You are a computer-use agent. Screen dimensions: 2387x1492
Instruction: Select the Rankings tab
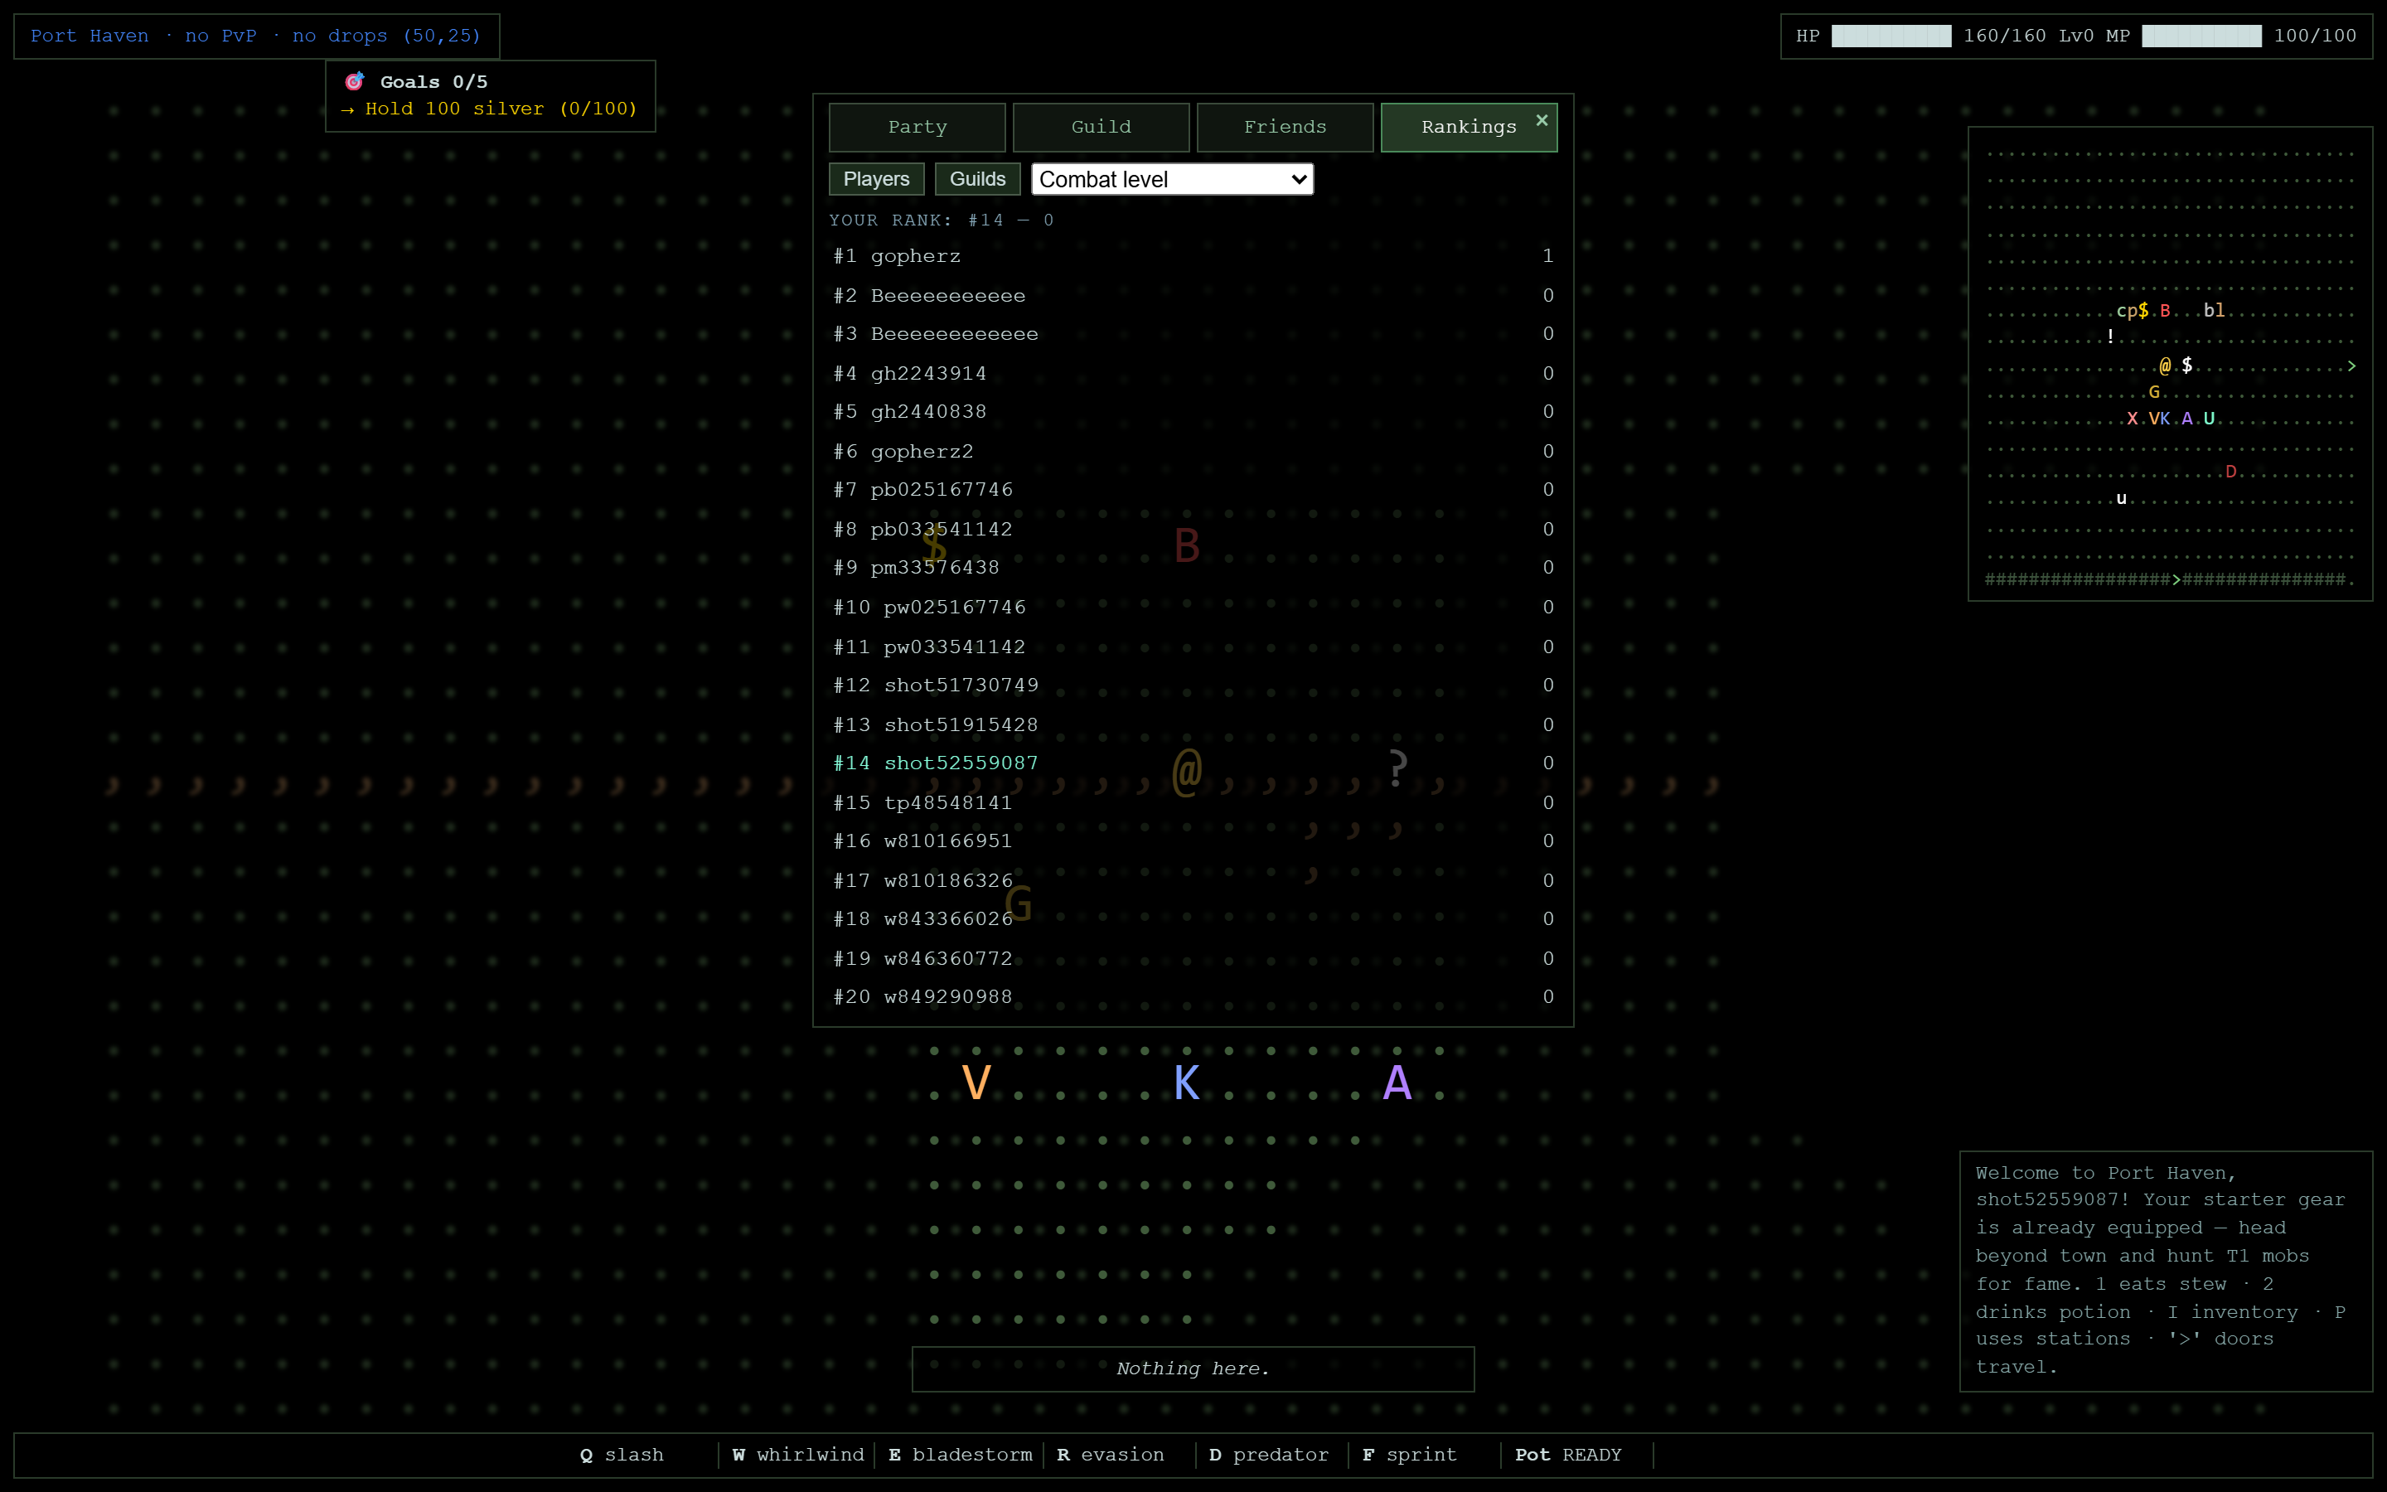point(1469,128)
